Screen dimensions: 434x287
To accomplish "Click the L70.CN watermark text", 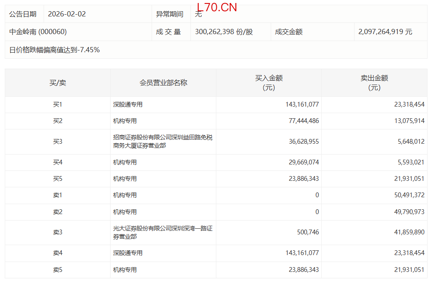I will click(216, 7).
